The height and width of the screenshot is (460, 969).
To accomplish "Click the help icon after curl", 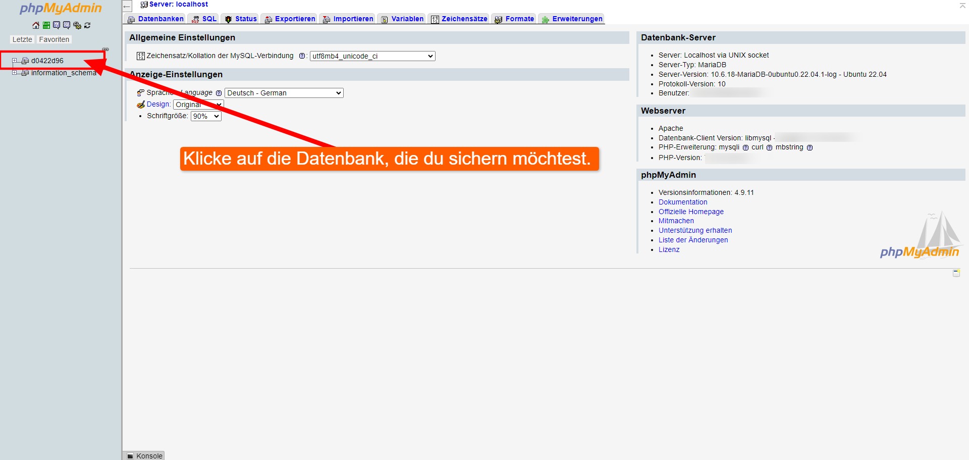I will 769,147.
